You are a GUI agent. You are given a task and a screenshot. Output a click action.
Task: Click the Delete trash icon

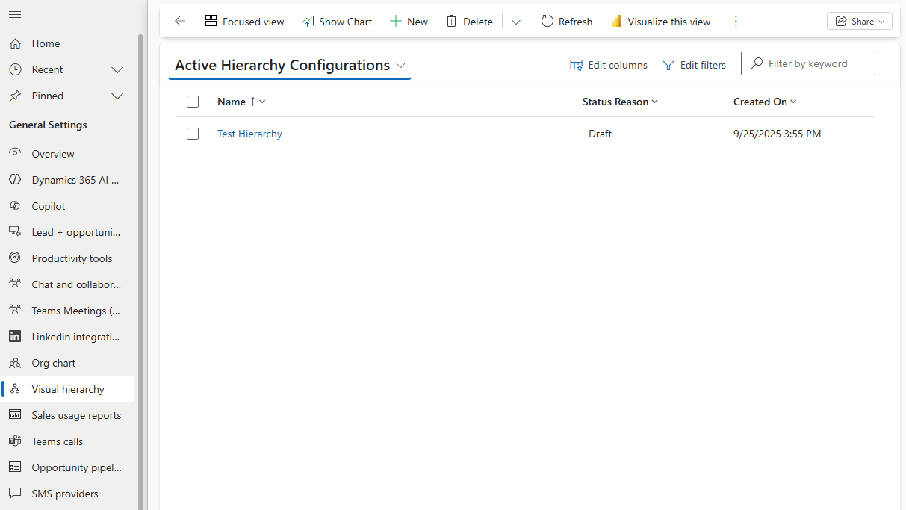(x=469, y=21)
